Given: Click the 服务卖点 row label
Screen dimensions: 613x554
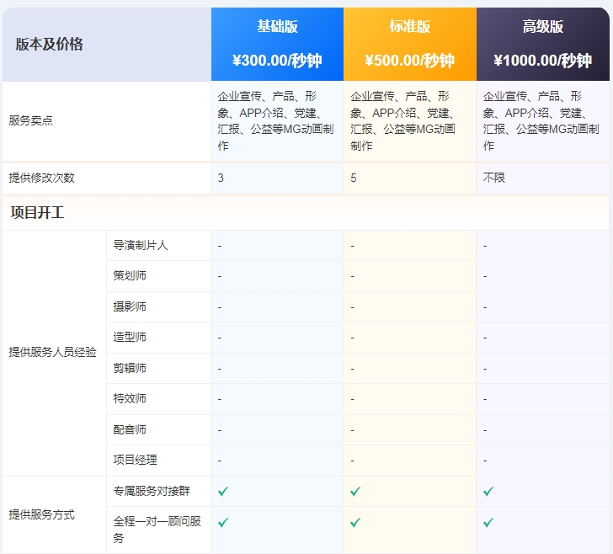Looking at the screenshot, I should click(31, 120).
